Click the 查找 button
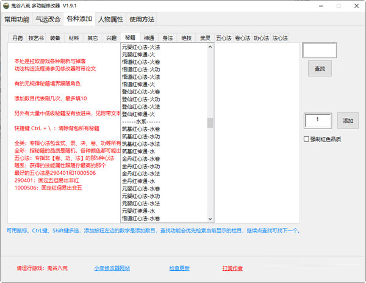The image size is (366, 283). pyautogui.click(x=319, y=68)
